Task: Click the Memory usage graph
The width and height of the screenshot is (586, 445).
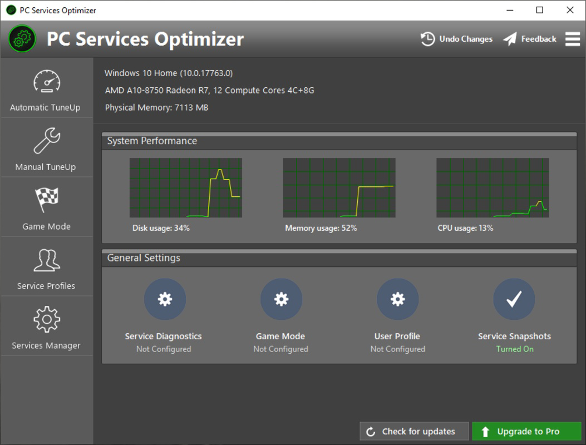Action: coord(339,187)
